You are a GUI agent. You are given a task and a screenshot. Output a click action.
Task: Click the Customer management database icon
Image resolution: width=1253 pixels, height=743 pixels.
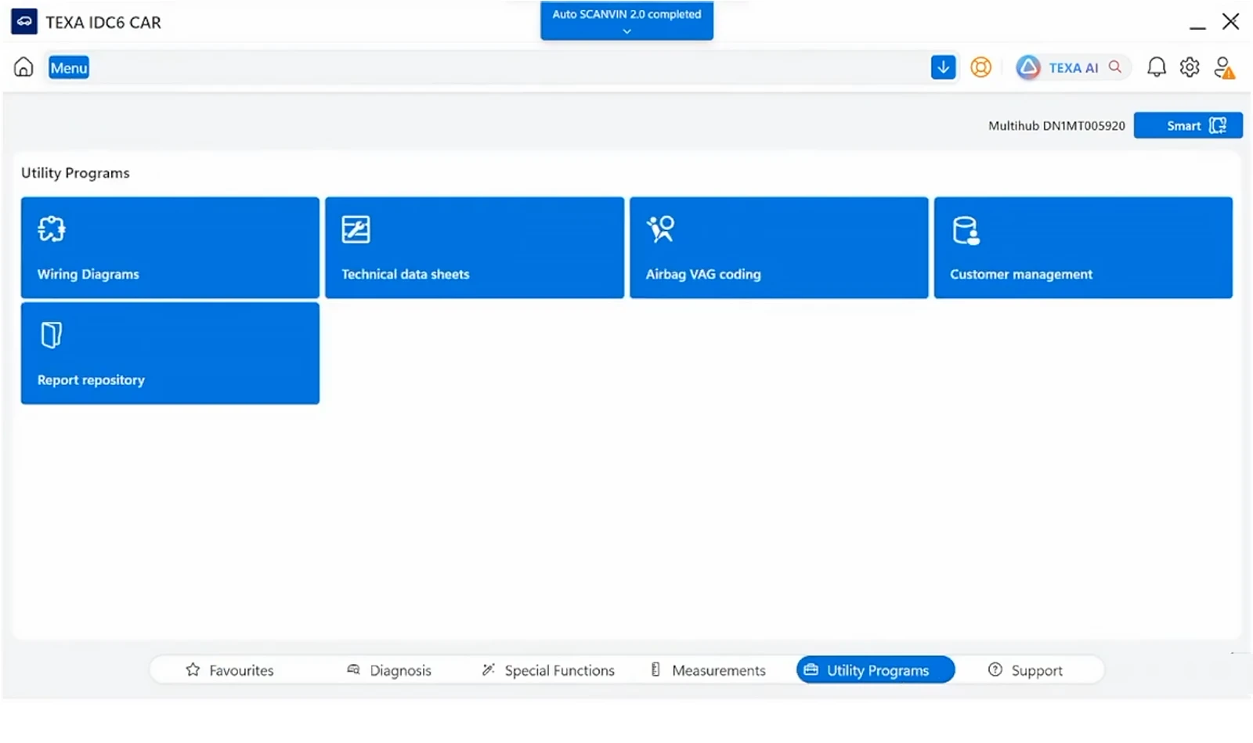click(x=966, y=230)
